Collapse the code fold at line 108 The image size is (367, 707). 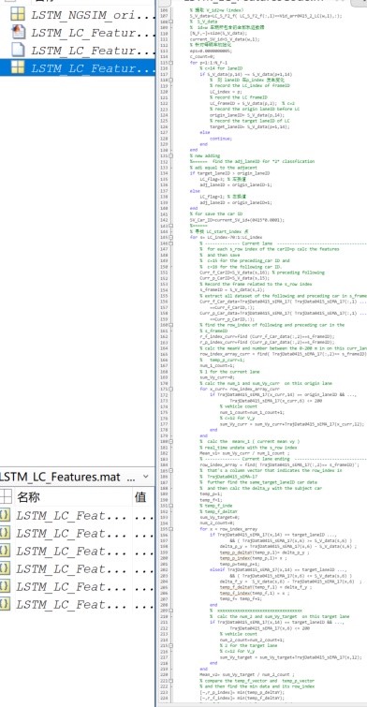[170, 22]
